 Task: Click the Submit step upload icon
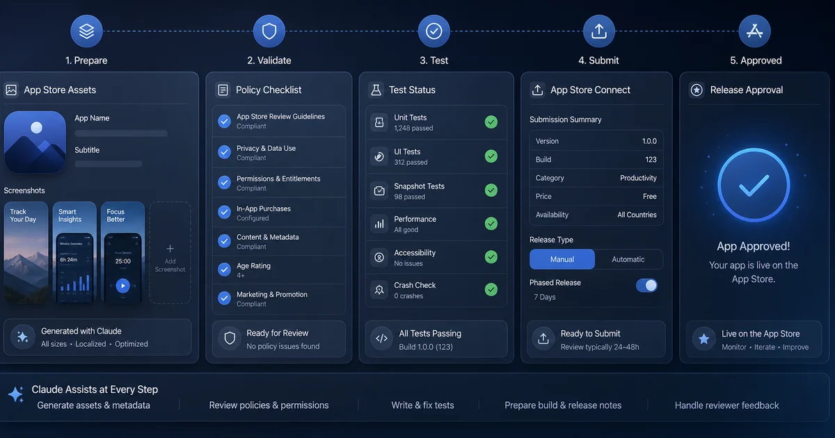click(x=598, y=31)
